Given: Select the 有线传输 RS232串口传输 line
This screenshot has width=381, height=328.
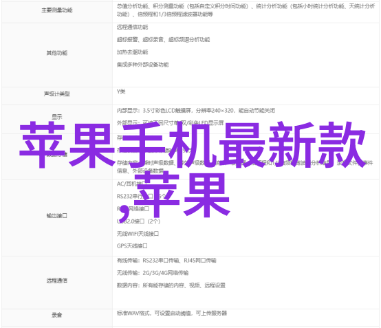Looking at the screenshot, I should pos(166,261).
